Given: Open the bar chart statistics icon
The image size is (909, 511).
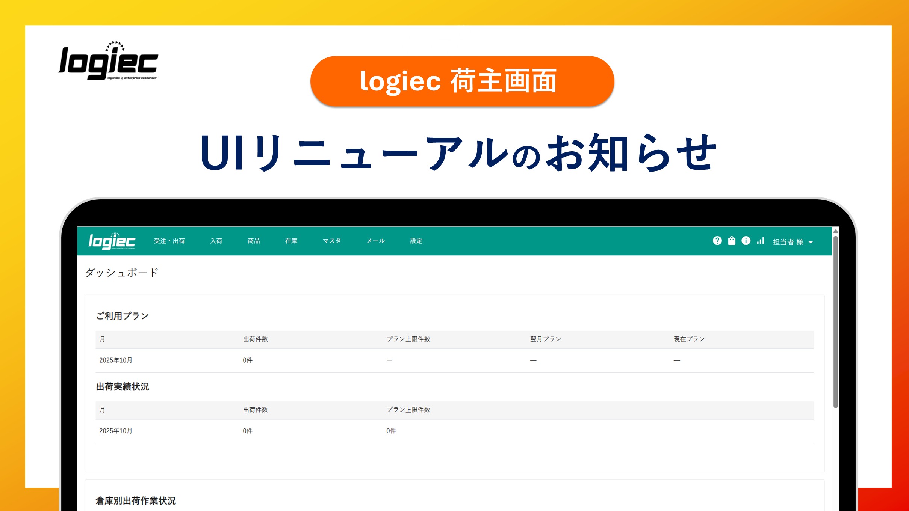Looking at the screenshot, I should (x=760, y=241).
